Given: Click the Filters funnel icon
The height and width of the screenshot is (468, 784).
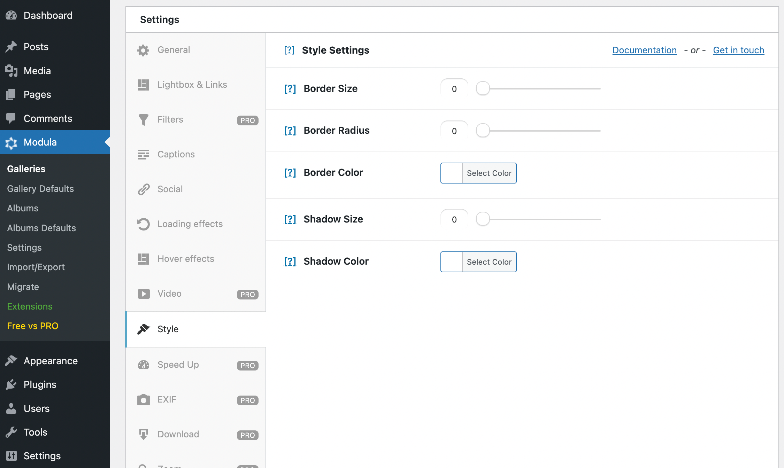Looking at the screenshot, I should [143, 119].
